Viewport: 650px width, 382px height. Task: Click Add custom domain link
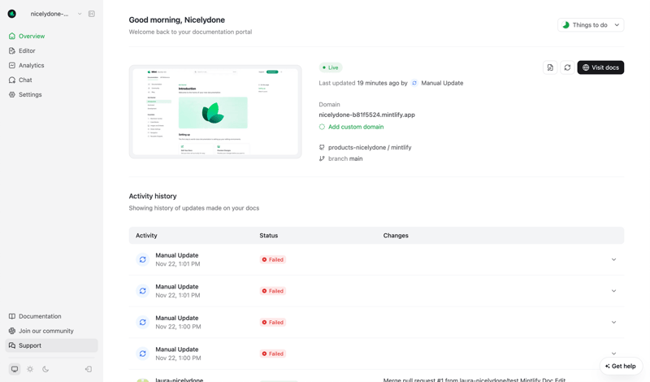356,127
